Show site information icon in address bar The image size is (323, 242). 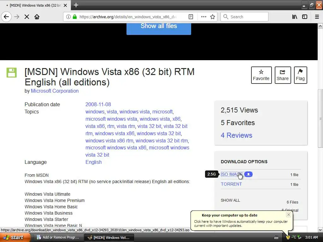68,17
